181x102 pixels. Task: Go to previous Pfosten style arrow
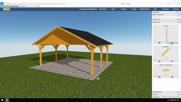160,43
